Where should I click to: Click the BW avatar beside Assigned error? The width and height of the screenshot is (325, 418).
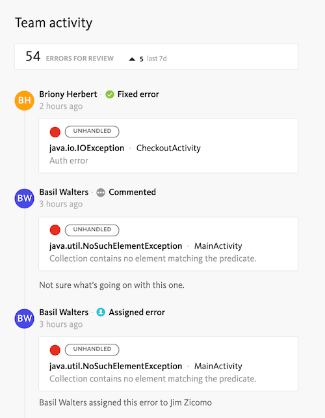click(24, 318)
